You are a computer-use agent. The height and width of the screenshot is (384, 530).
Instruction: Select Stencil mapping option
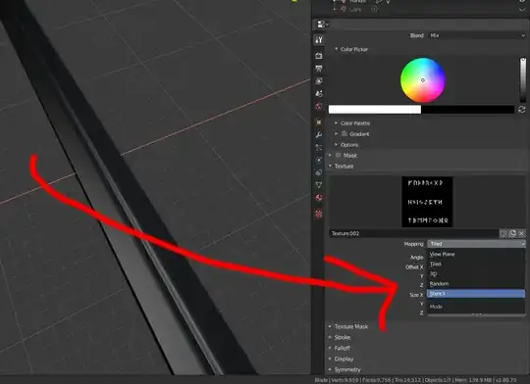(x=476, y=294)
